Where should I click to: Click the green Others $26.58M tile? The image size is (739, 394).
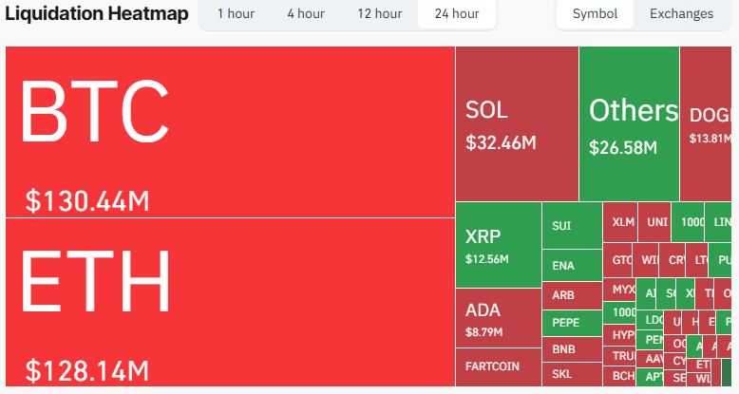pyautogui.click(x=629, y=124)
